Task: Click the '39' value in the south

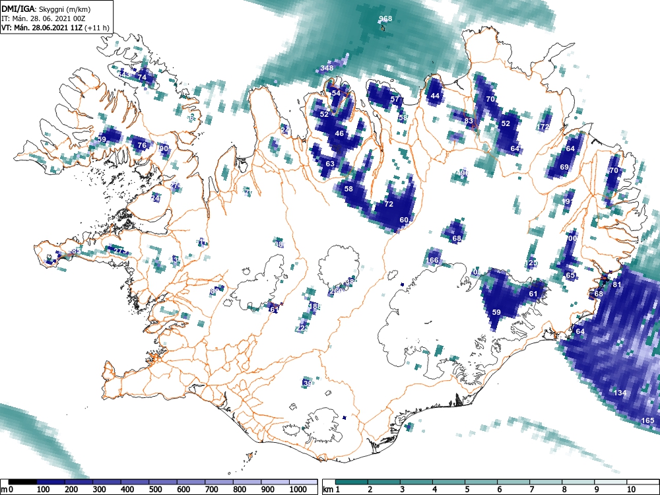Action: [x=308, y=383]
